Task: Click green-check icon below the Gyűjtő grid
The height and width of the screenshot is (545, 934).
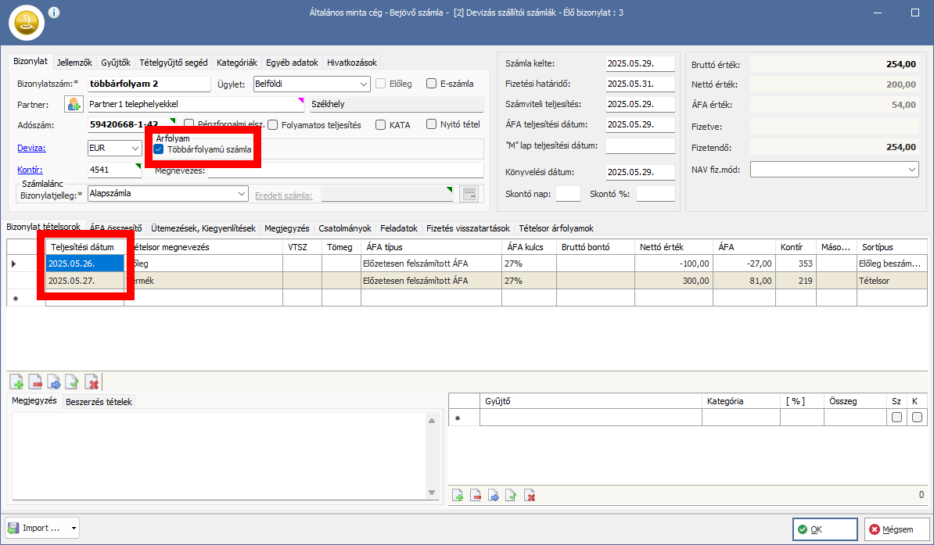Action: tap(511, 495)
